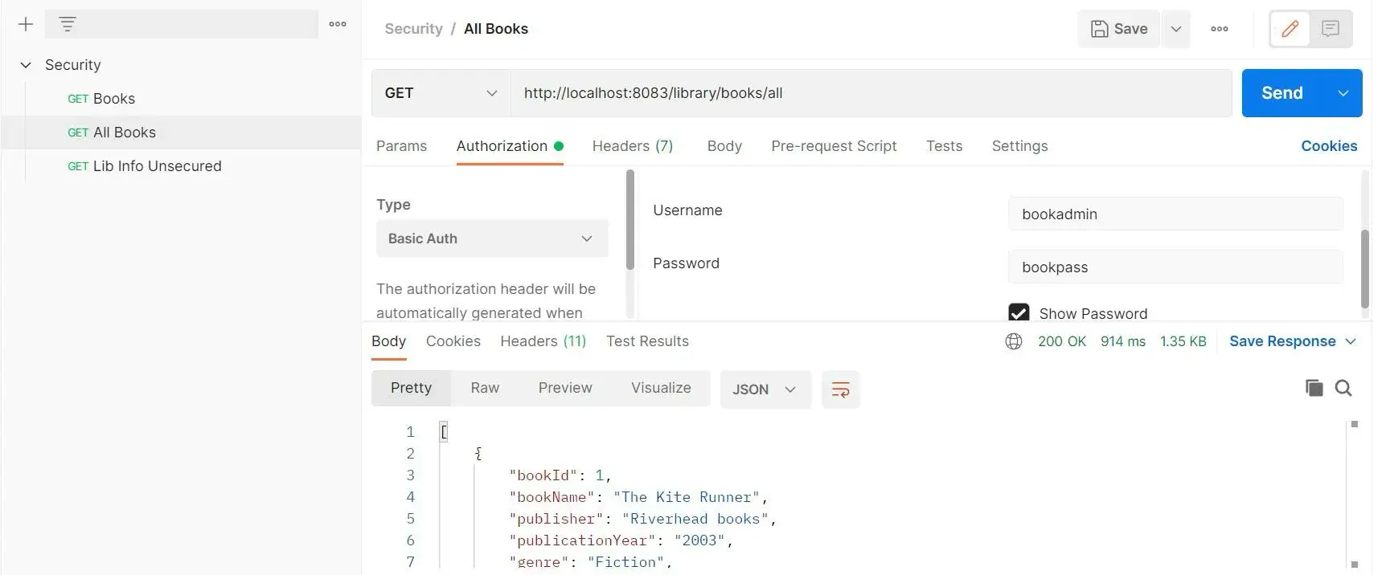This screenshot has width=1386, height=575.
Task: Select the Pretty view
Action: 411,388
